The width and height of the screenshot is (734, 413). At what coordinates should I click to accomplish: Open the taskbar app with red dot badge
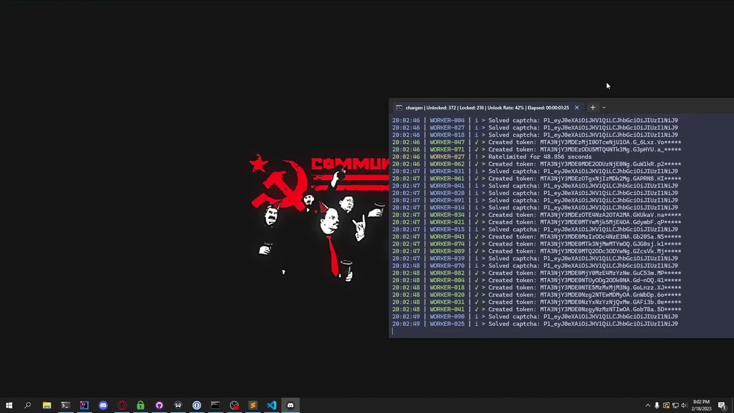pos(234,406)
